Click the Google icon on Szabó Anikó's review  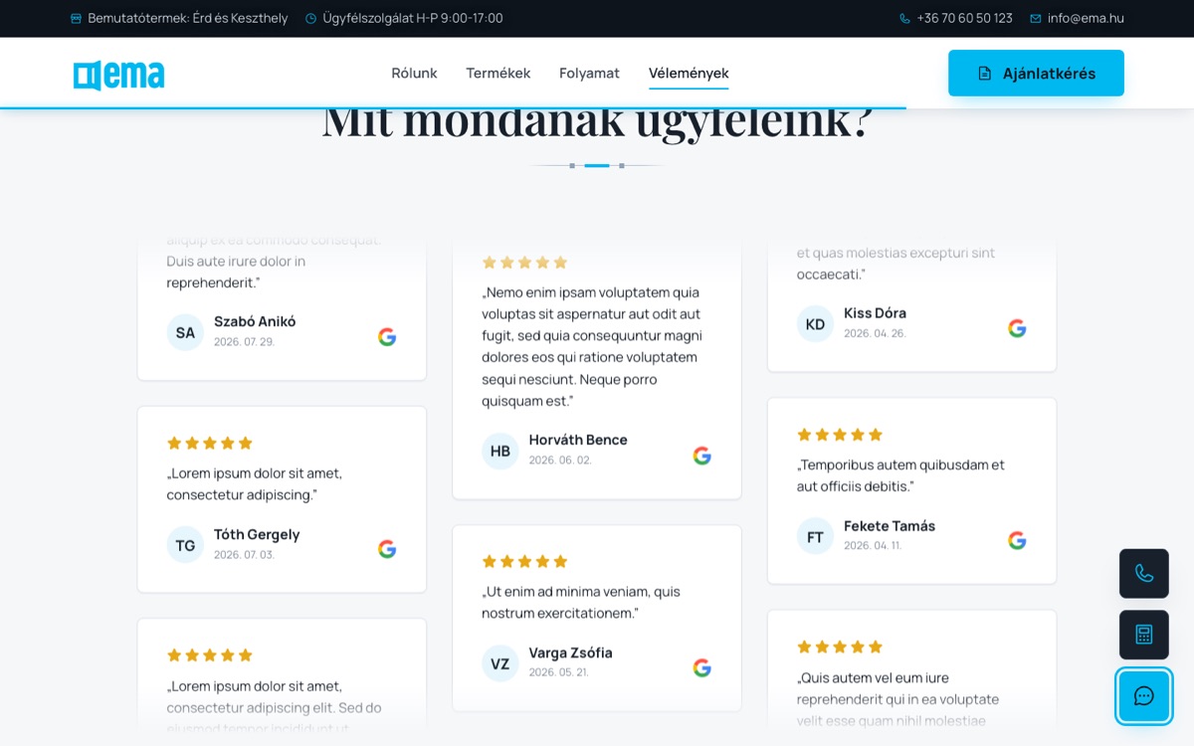(387, 336)
